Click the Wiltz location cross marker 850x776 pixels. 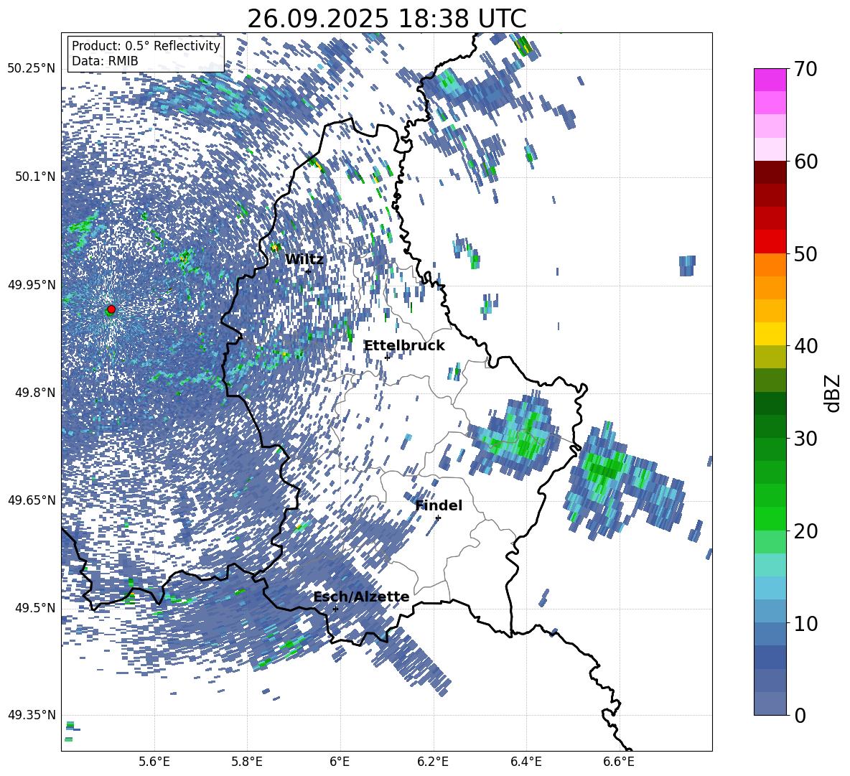(x=308, y=271)
